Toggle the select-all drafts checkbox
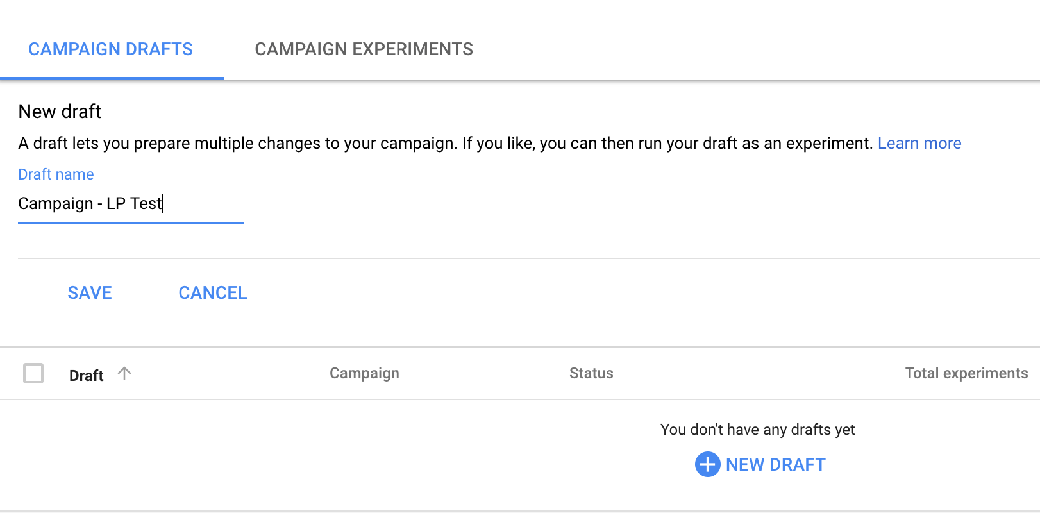Viewport: 1040px width, 513px height. tap(33, 373)
